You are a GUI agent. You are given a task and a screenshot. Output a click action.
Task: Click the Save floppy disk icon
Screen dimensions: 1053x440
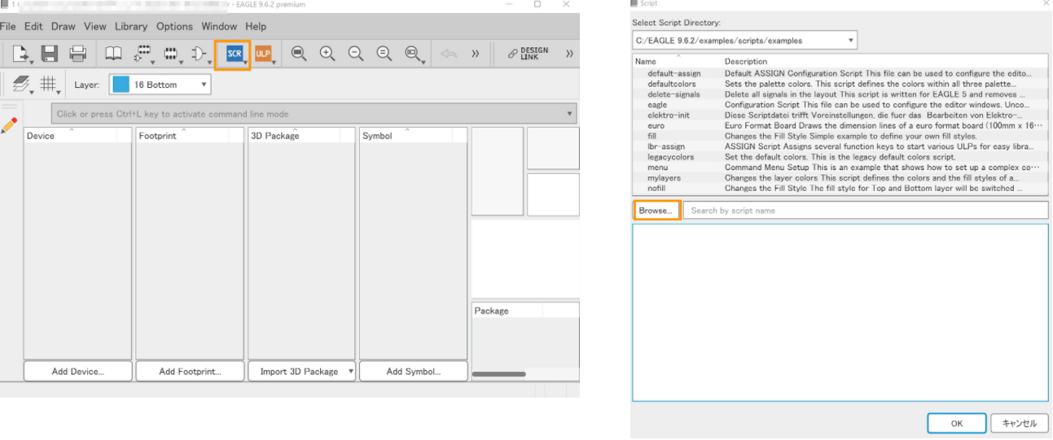(50, 54)
